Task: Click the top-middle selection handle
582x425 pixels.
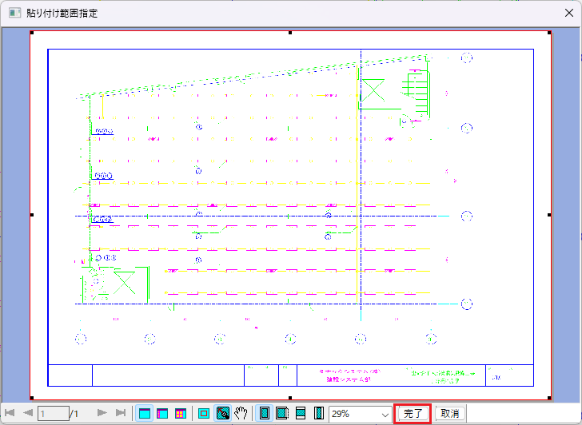Action: 290,33
